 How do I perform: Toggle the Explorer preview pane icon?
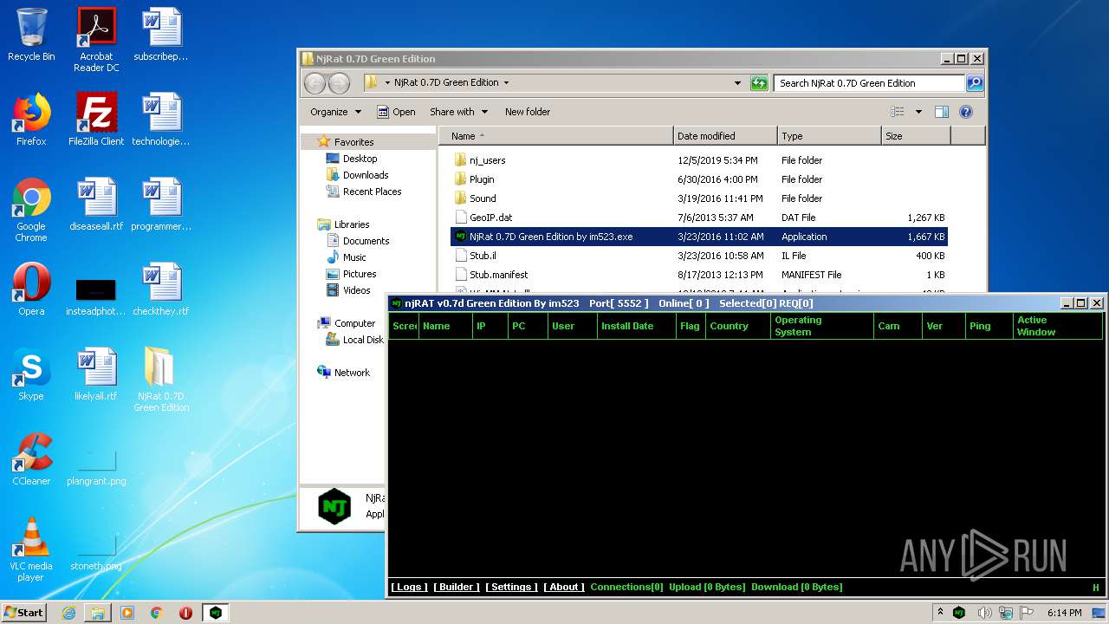[942, 112]
